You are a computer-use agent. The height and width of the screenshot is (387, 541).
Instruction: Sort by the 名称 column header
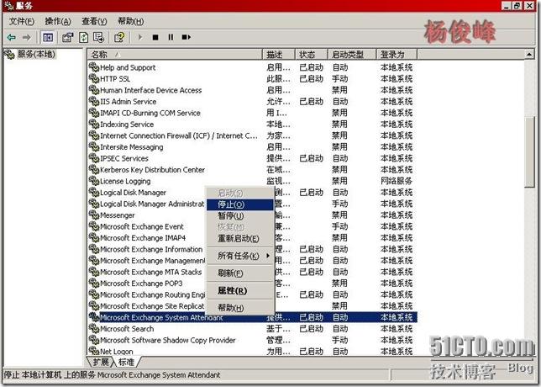pyautogui.click(x=175, y=54)
